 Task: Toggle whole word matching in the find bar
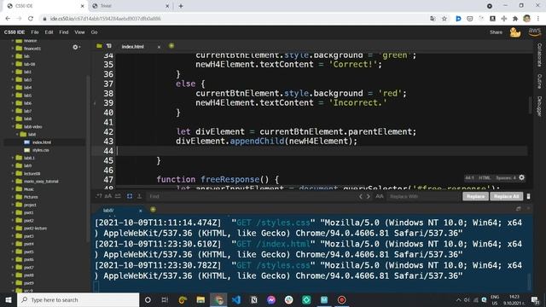pos(118,196)
